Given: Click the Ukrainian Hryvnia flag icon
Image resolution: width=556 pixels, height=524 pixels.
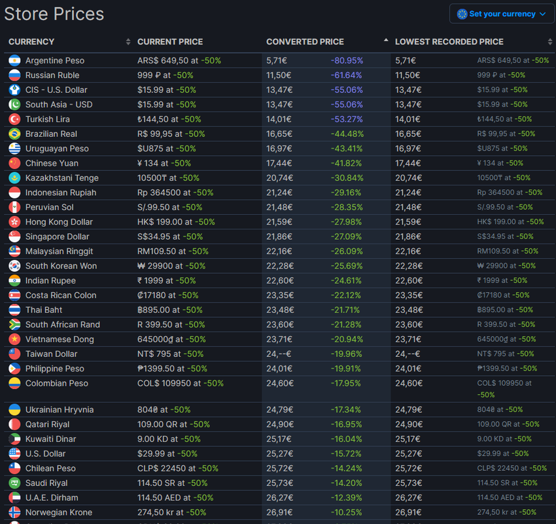Looking at the screenshot, I should pos(14,409).
